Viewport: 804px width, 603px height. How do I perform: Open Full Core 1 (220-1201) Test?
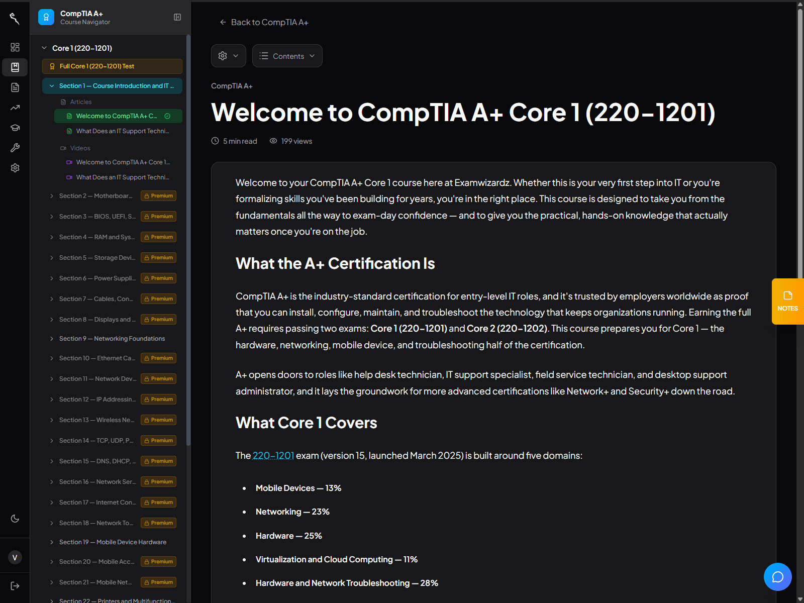point(112,66)
